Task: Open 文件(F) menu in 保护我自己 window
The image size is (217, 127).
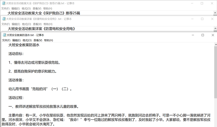Action: (x=5, y=9)
